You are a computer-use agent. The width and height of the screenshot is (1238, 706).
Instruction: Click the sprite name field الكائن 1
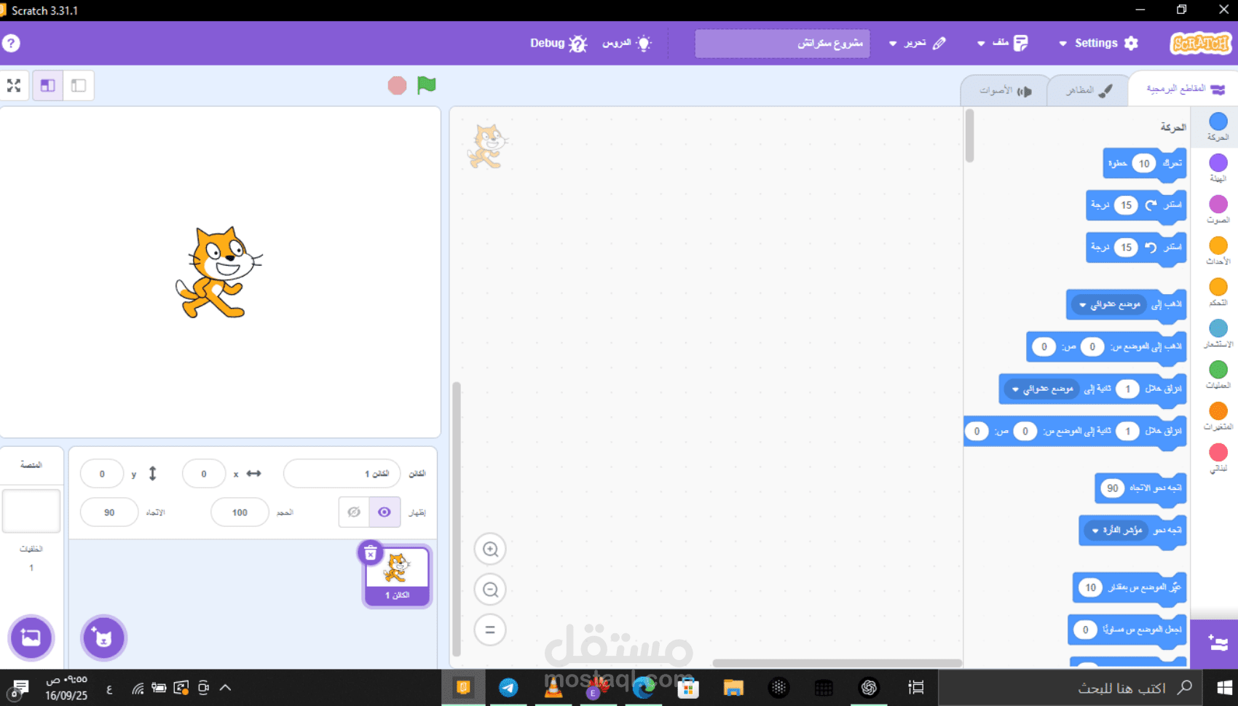tap(342, 474)
